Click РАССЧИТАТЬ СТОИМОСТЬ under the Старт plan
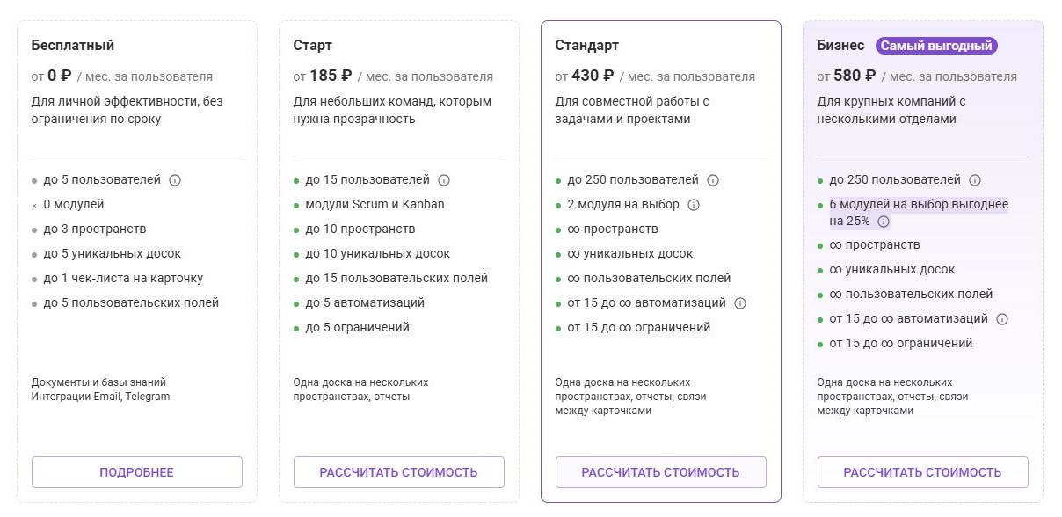This screenshot has height=517, width=1062. point(398,472)
